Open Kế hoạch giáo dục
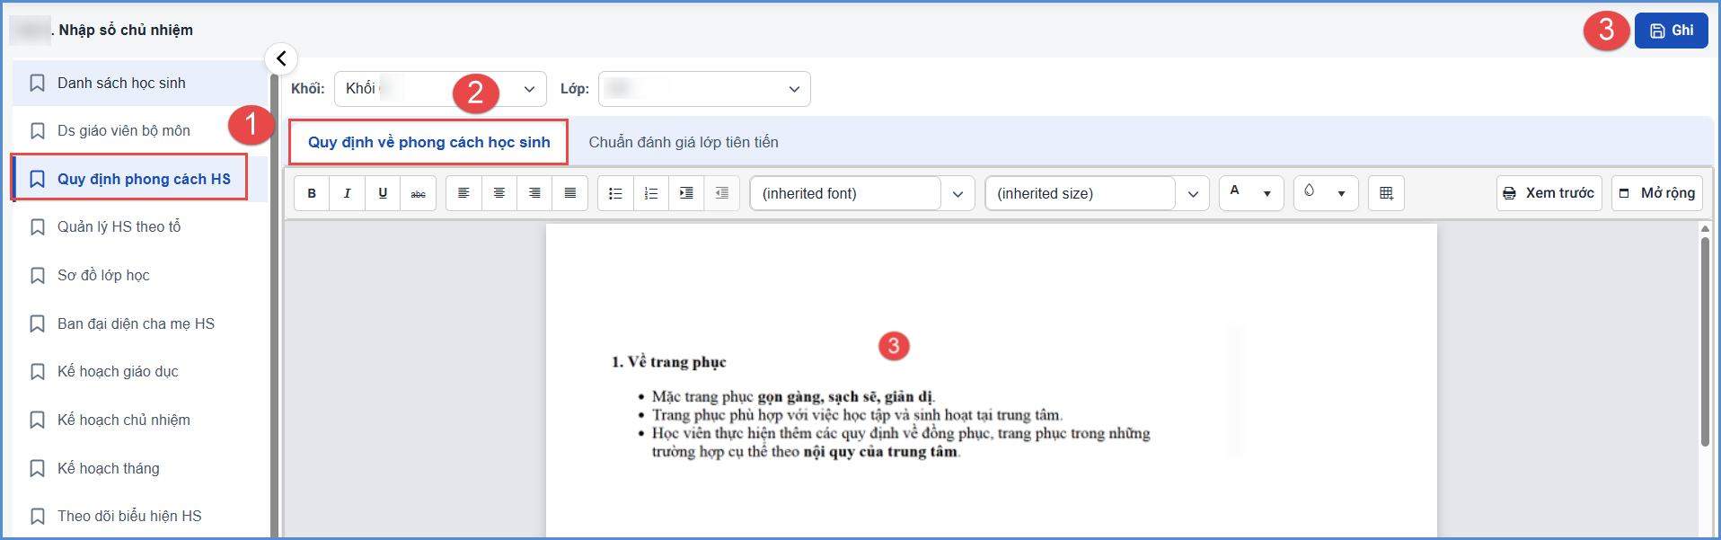The height and width of the screenshot is (540, 1721). [x=140, y=372]
